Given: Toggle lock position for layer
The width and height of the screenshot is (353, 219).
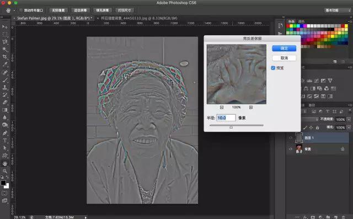Looking at the screenshot, I should pos(311,127).
